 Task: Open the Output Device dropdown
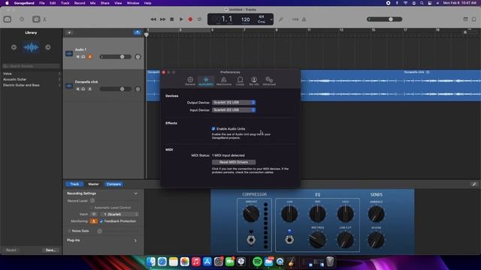[234, 102]
